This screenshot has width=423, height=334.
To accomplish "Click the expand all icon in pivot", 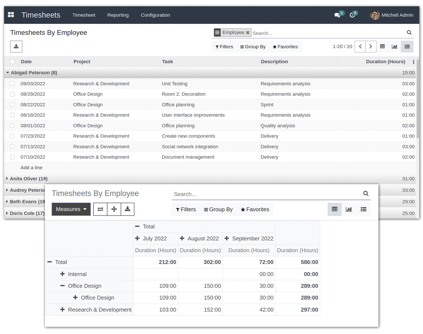I will tap(114, 209).
